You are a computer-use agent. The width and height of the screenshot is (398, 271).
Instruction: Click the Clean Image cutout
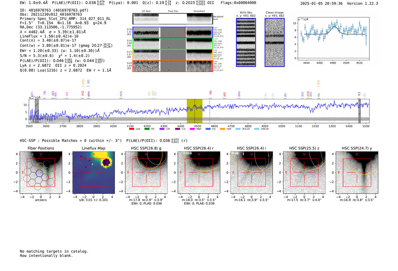pyautogui.click(x=275, y=42)
